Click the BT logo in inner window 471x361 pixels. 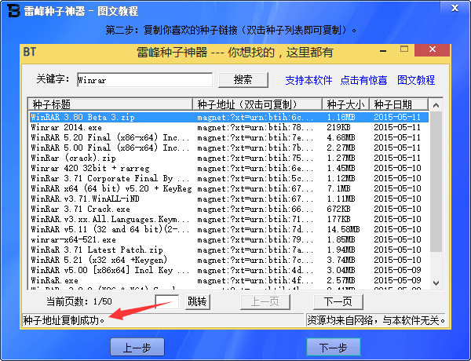30,52
